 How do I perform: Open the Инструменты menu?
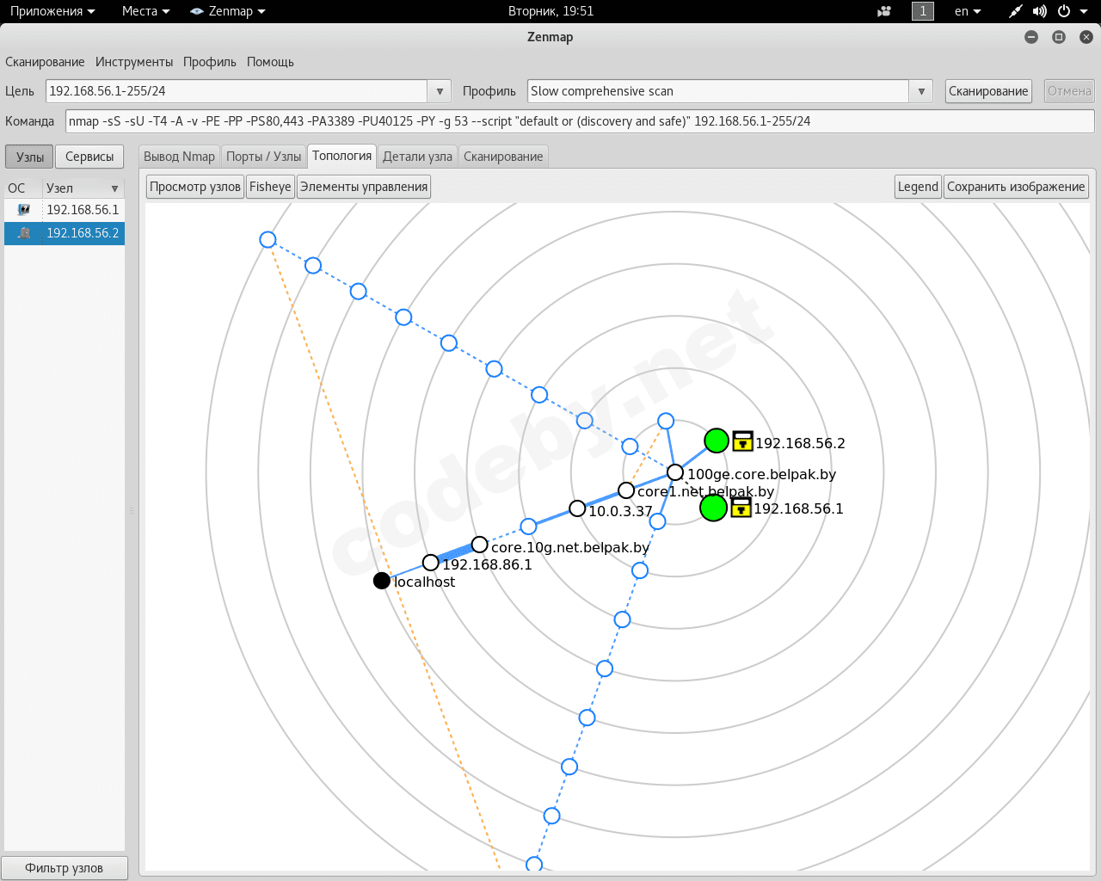click(134, 62)
